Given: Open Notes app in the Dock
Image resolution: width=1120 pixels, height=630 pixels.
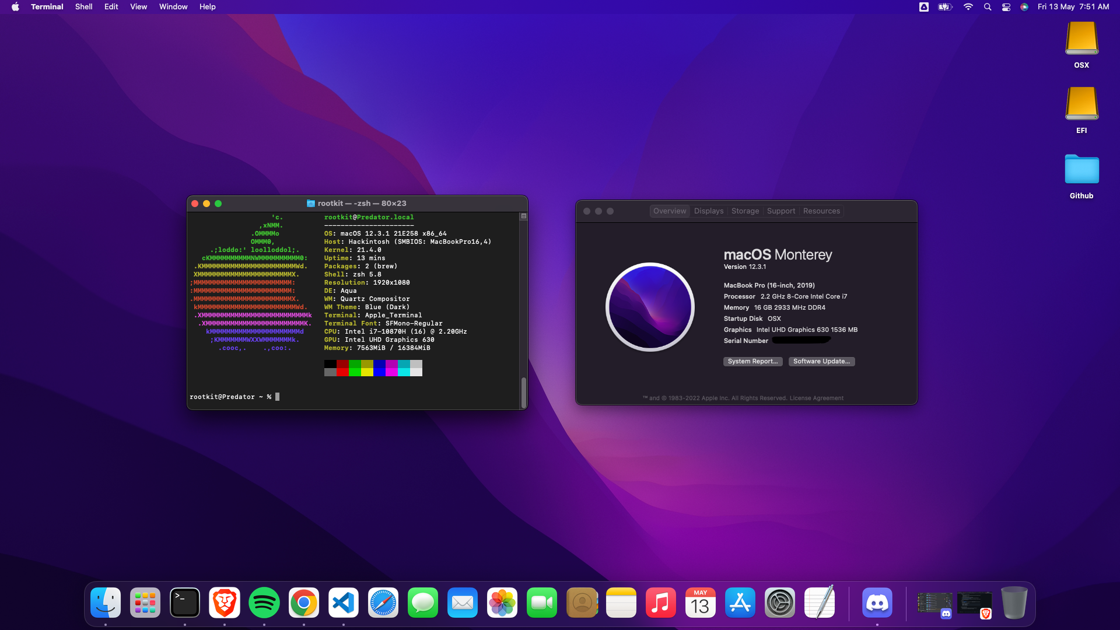Looking at the screenshot, I should tap(621, 603).
